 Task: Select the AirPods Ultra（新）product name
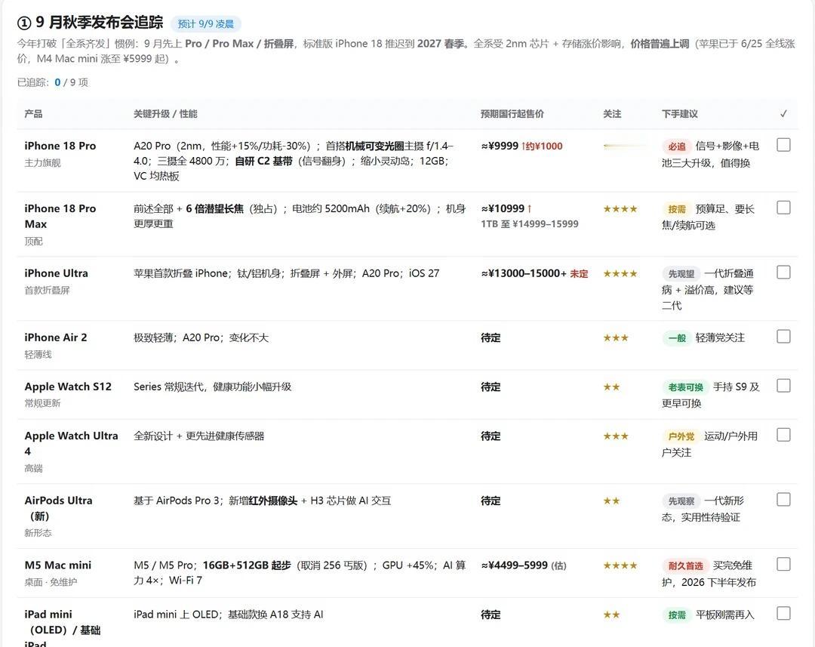click(58, 508)
